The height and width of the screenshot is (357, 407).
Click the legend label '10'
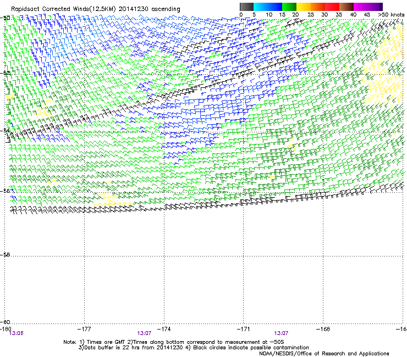(x=269, y=15)
